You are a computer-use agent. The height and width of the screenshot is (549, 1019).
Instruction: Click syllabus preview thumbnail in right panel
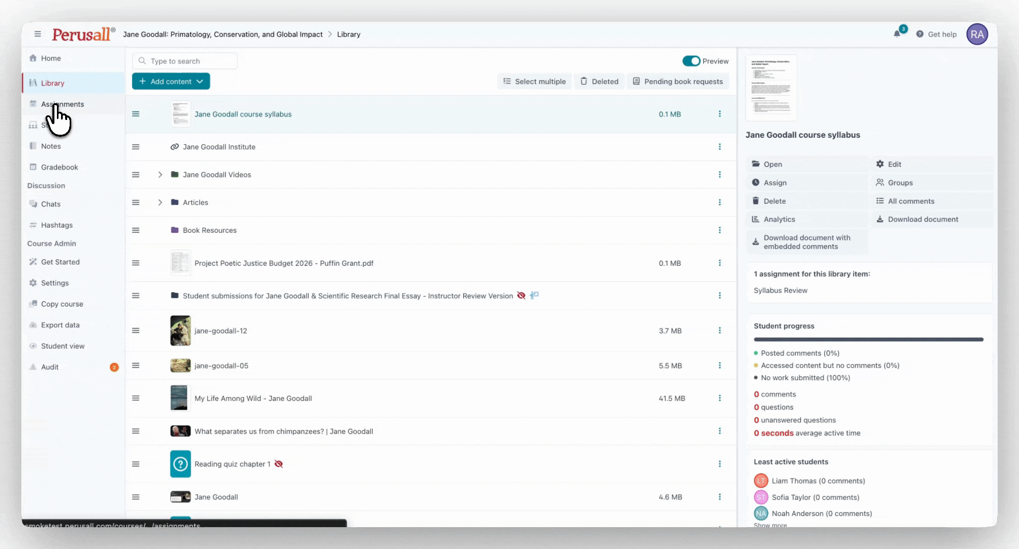[x=771, y=88]
